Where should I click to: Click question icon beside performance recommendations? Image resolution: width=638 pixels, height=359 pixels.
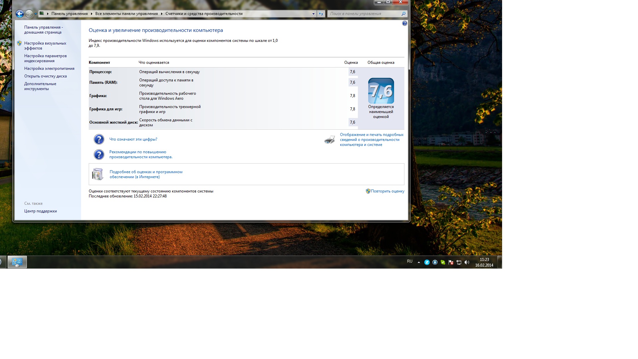(99, 155)
